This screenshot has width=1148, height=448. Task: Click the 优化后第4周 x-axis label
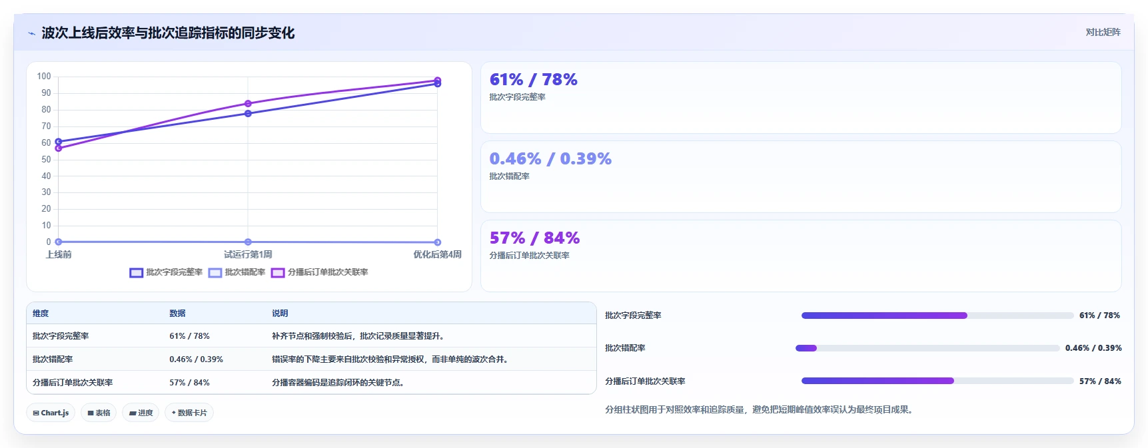pos(437,255)
